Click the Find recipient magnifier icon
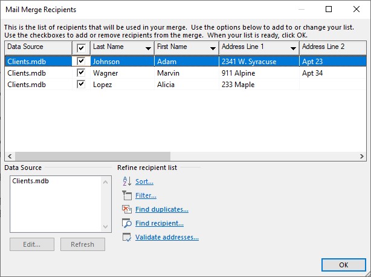The width and height of the screenshot is (371, 277). click(x=127, y=223)
